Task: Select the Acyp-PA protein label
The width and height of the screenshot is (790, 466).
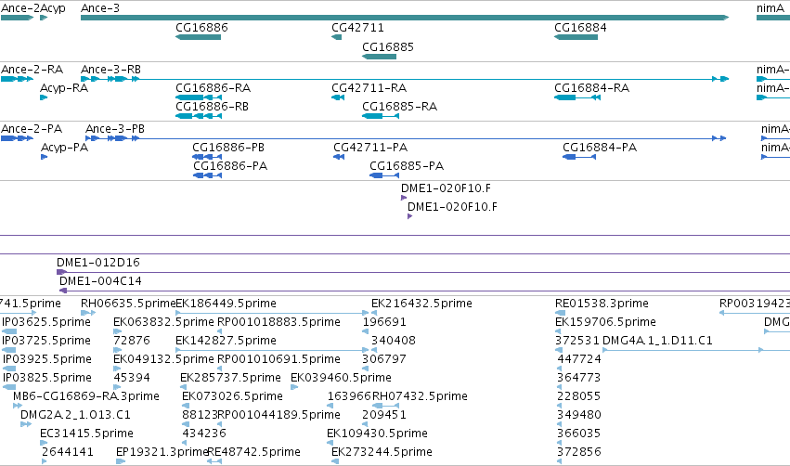Action: click(x=64, y=148)
